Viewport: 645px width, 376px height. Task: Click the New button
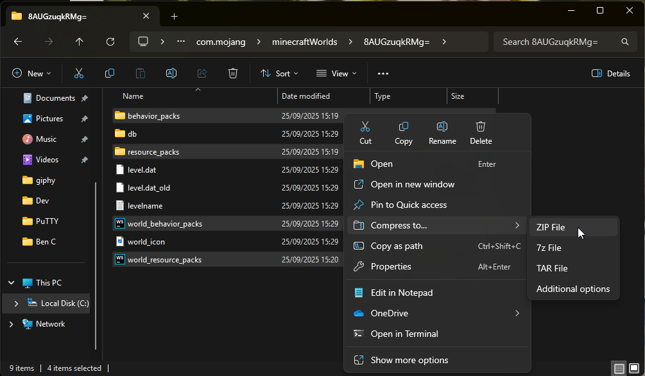[31, 74]
